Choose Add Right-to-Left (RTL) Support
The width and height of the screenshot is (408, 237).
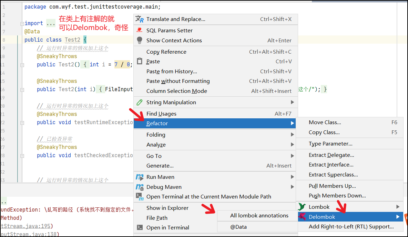[x=350, y=227]
